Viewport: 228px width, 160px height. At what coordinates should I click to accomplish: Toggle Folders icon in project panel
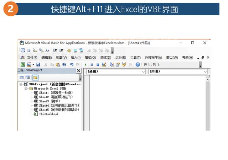point(35,78)
